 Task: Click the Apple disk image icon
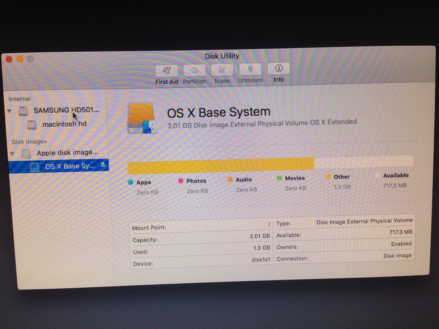point(26,154)
